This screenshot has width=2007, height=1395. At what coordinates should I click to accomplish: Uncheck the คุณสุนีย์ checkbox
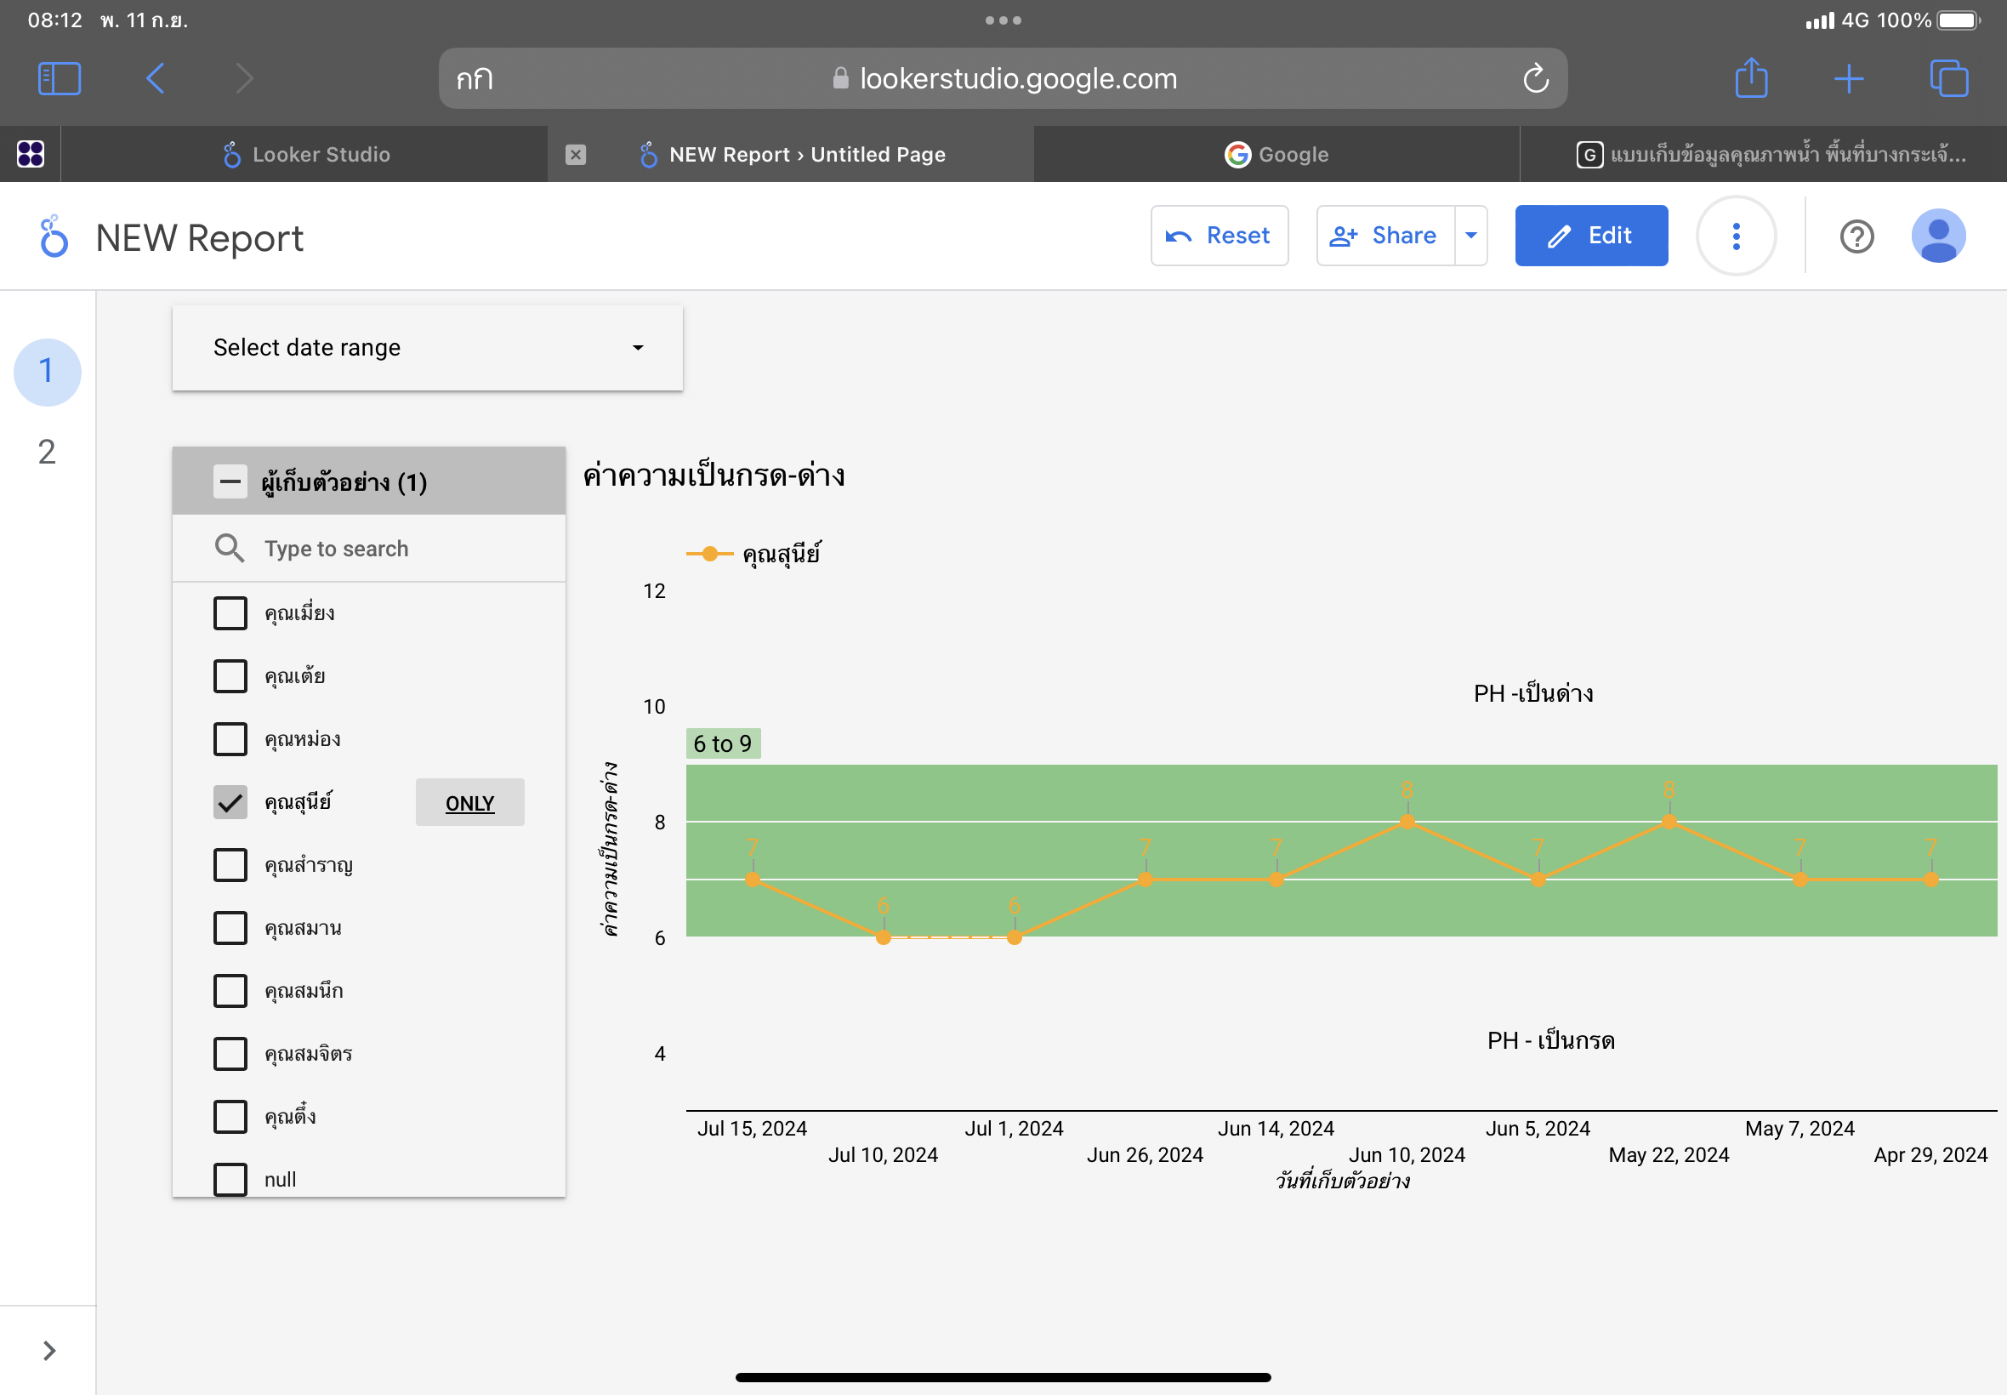[x=230, y=802]
